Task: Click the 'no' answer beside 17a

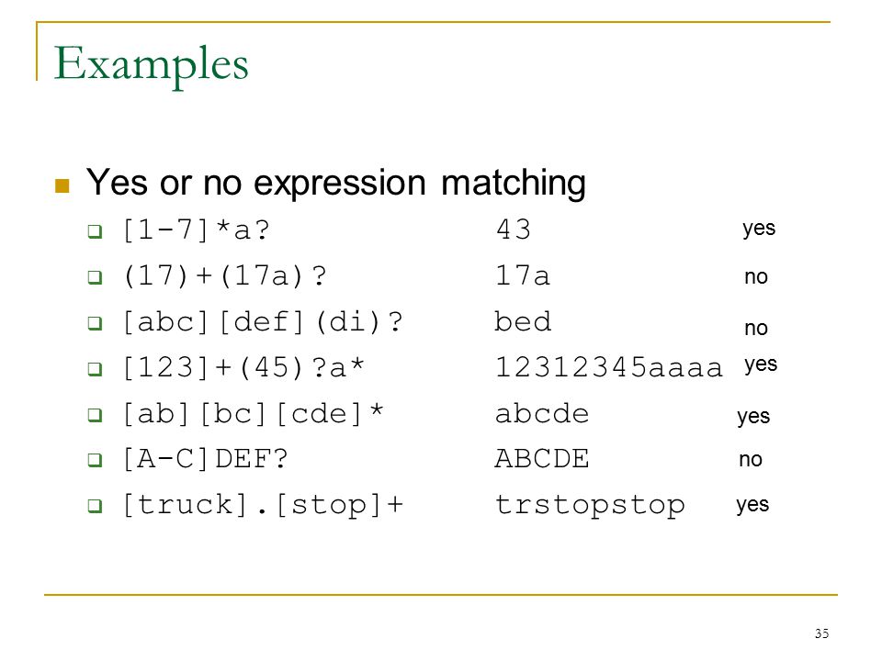Action: tap(756, 276)
